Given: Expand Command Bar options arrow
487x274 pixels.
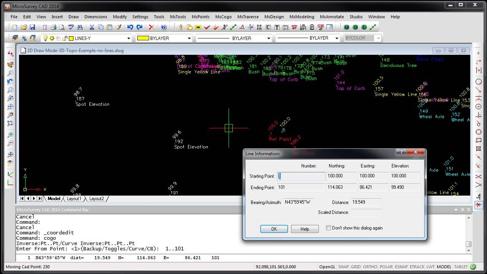Looking at the screenshot, I should click(456, 210).
